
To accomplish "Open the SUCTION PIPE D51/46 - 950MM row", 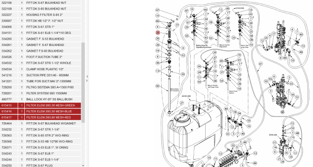I will tap(42, 75).
